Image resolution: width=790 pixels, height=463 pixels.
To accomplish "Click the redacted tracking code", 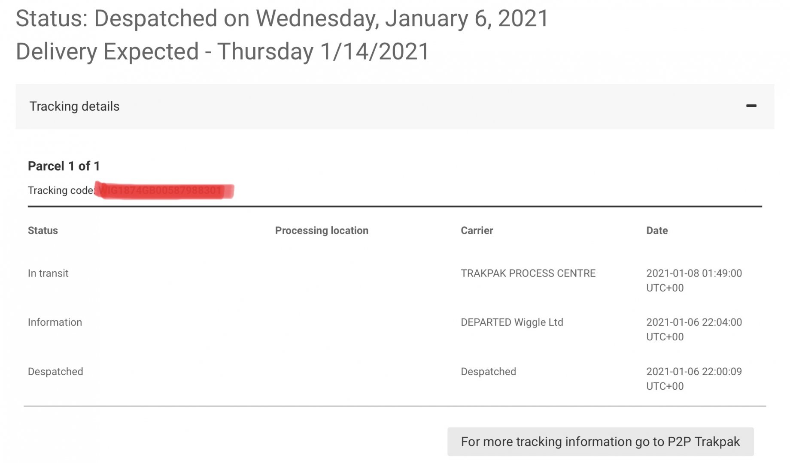I will point(164,190).
